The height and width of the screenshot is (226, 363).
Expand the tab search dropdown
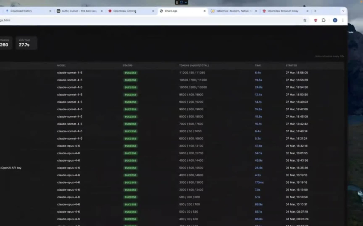tap(343, 11)
